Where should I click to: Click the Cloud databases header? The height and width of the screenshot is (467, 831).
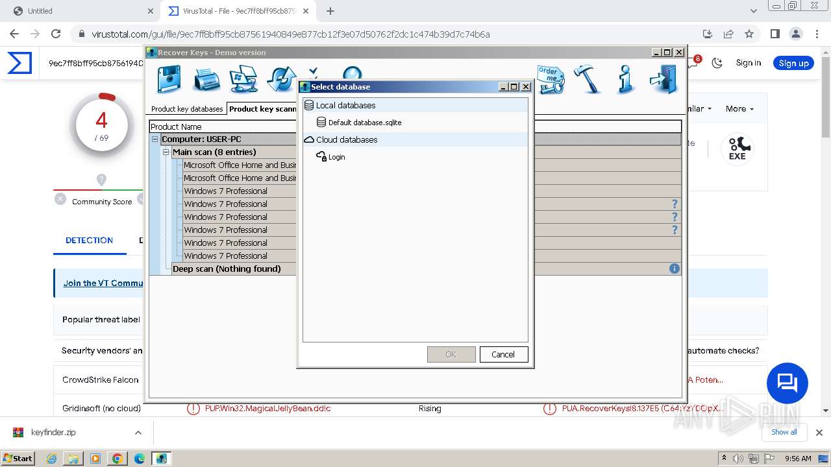415,139
